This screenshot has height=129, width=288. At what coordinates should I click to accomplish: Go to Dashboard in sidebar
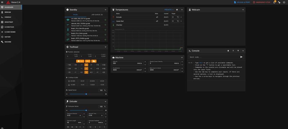point(11,7)
